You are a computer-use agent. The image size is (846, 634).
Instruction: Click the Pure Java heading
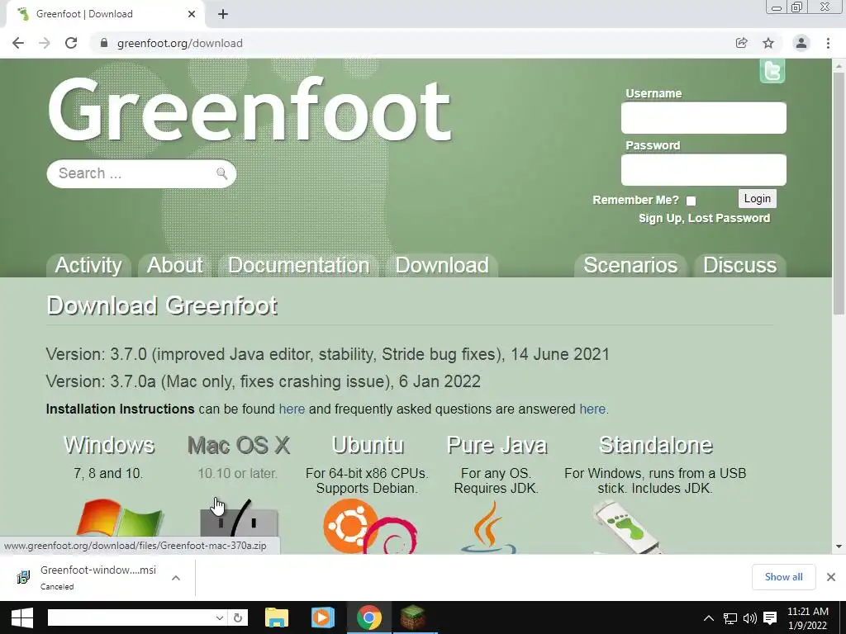coord(497,445)
